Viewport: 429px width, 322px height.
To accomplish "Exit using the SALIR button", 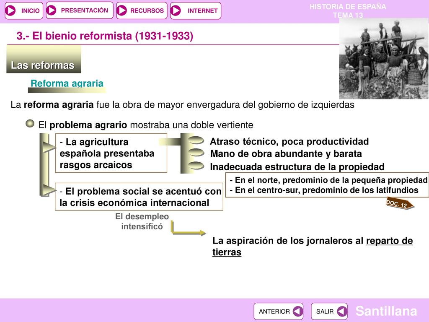I will pyautogui.click(x=329, y=312).
